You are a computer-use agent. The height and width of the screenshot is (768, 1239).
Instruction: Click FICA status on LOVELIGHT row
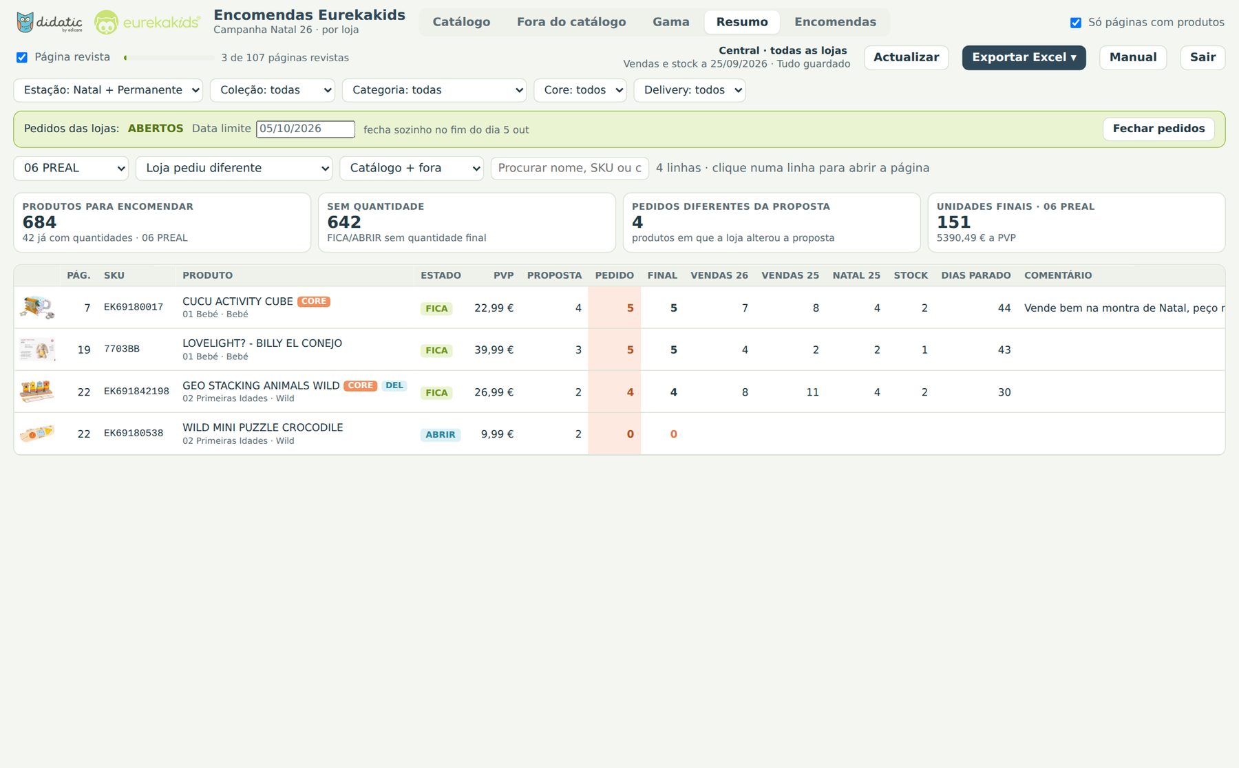436,350
